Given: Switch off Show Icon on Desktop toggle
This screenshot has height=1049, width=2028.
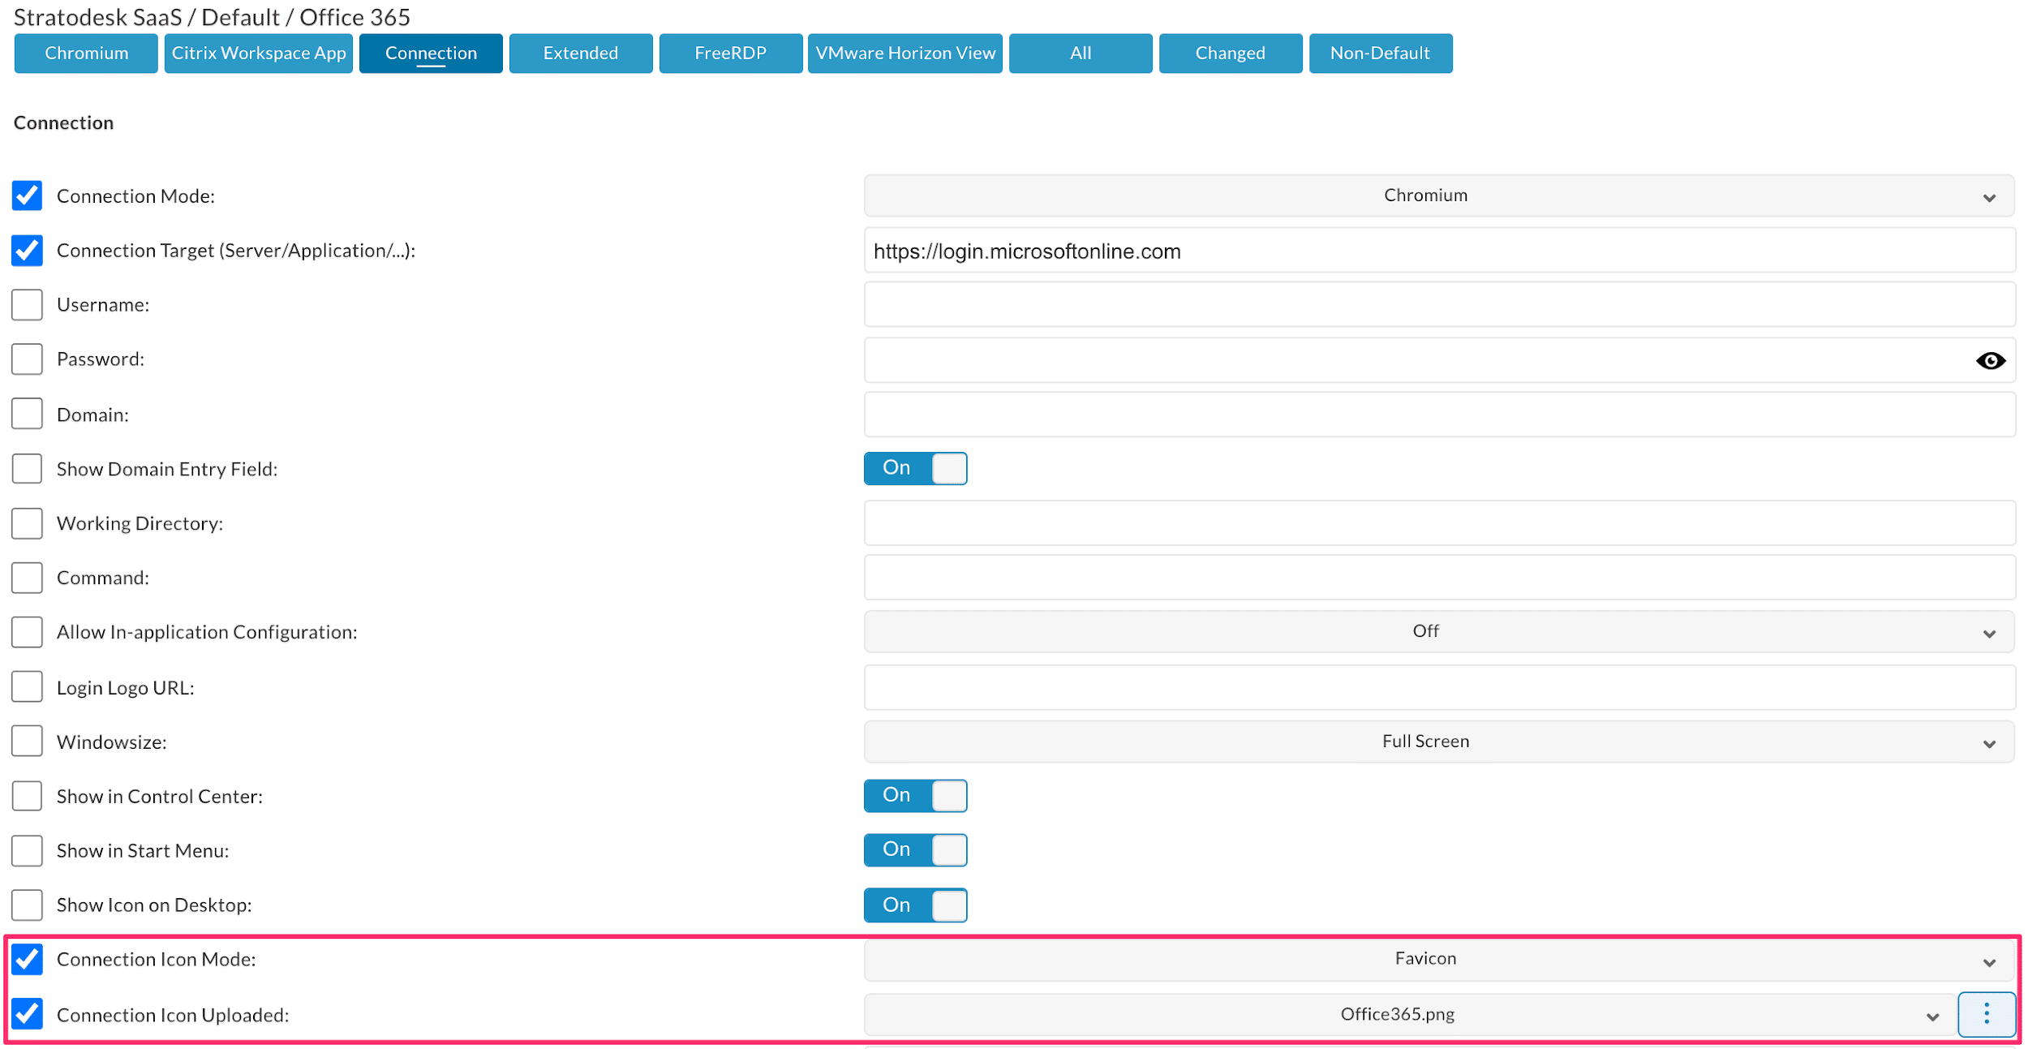Looking at the screenshot, I should pos(915,905).
